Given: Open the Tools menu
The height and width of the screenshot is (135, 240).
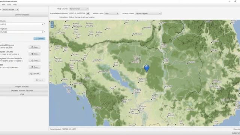Looking at the screenshot, I should tap(9, 5).
